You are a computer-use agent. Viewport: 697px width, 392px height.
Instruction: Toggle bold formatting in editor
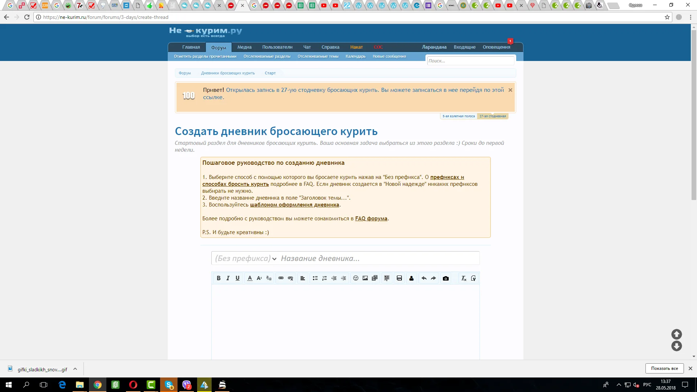point(219,278)
